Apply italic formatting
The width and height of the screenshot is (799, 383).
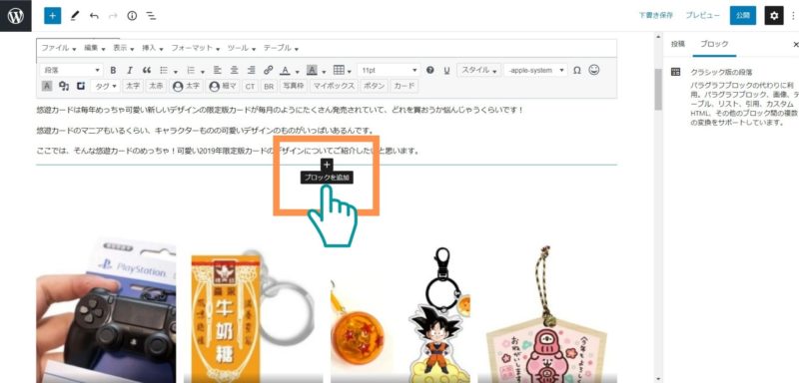[130, 70]
